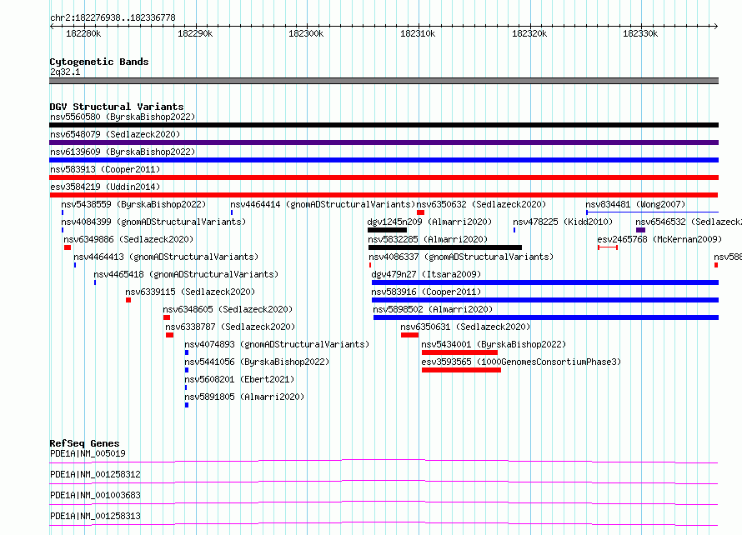Click the 182330k ruler tick label
This screenshot has height=535, width=742.
pos(640,33)
